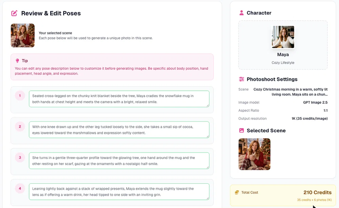The width and height of the screenshot is (339, 208).
Task: Open the Selected Scene preview image in sidebar
Action: [x=255, y=154]
